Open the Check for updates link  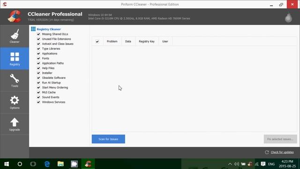[282, 152]
